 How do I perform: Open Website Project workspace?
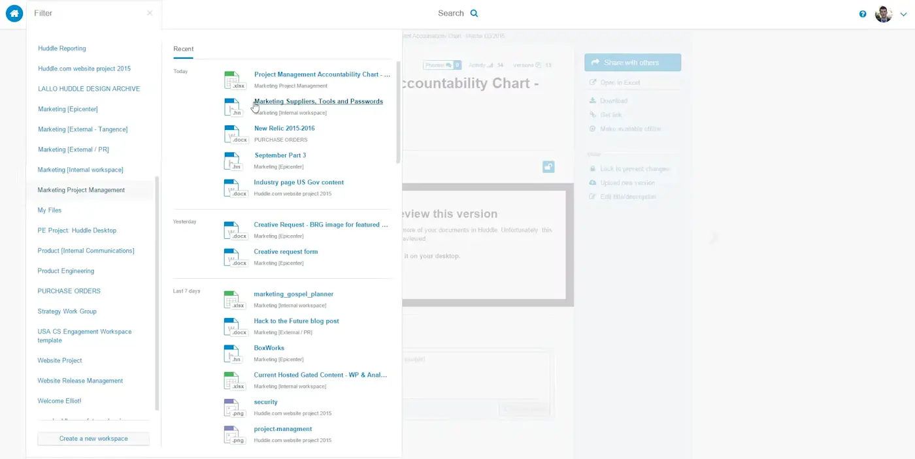click(60, 360)
